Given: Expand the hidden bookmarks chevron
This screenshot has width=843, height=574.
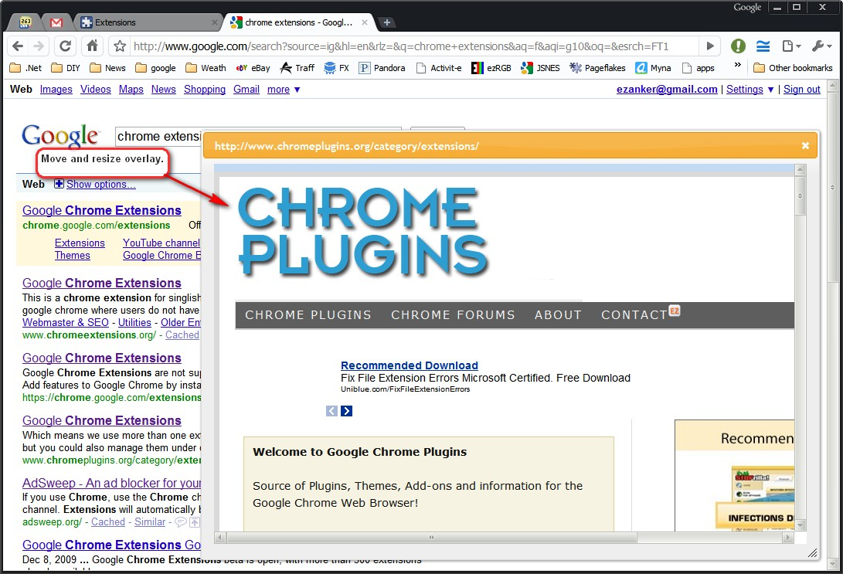Looking at the screenshot, I should click(738, 66).
